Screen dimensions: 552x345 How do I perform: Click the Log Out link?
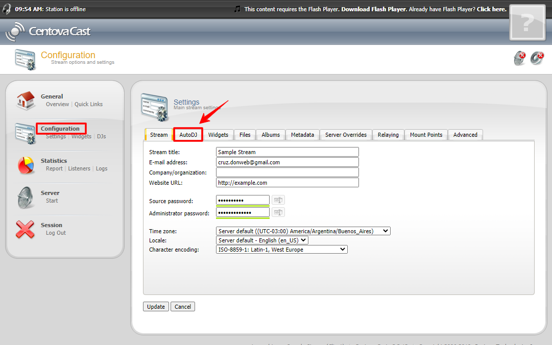56,233
